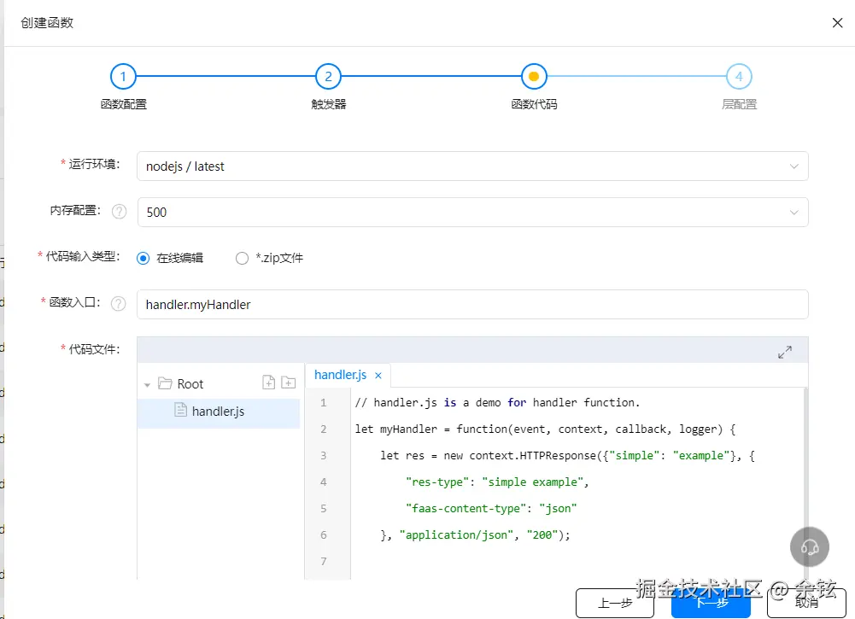The height and width of the screenshot is (619, 855).
Task: Open the customer support headset icon
Action: point(810,546)
